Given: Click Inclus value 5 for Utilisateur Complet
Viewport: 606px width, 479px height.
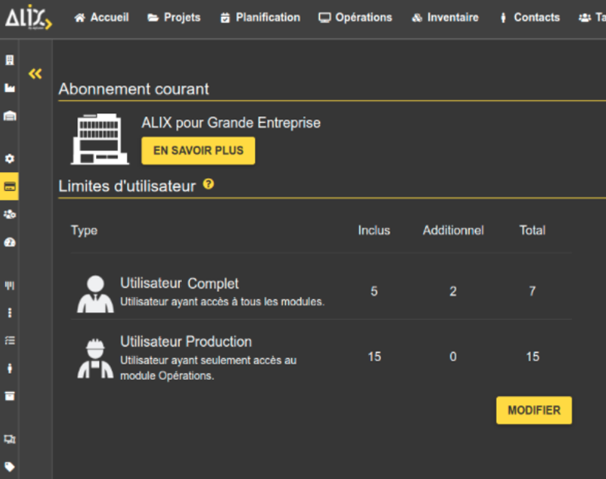Looking at the screenshot, I should coord(374,291).
